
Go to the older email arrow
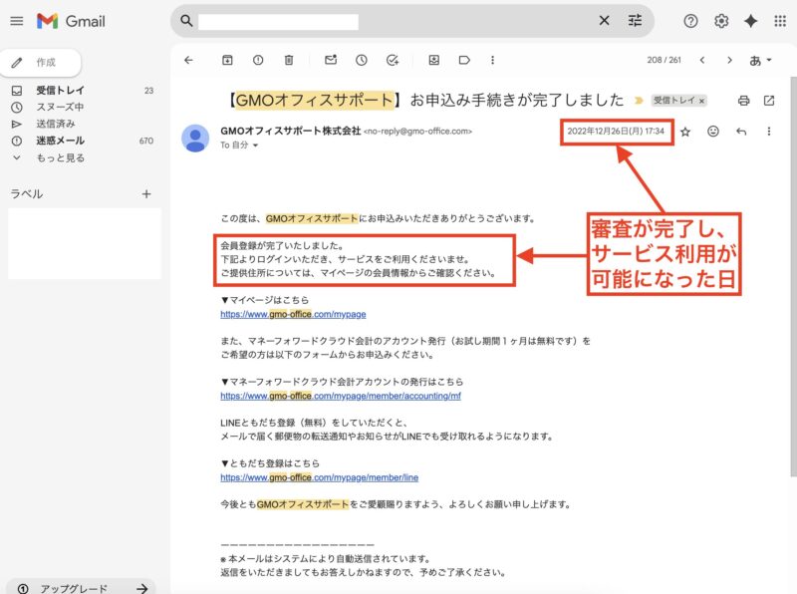pyautogui.click(x=730, y=60)
